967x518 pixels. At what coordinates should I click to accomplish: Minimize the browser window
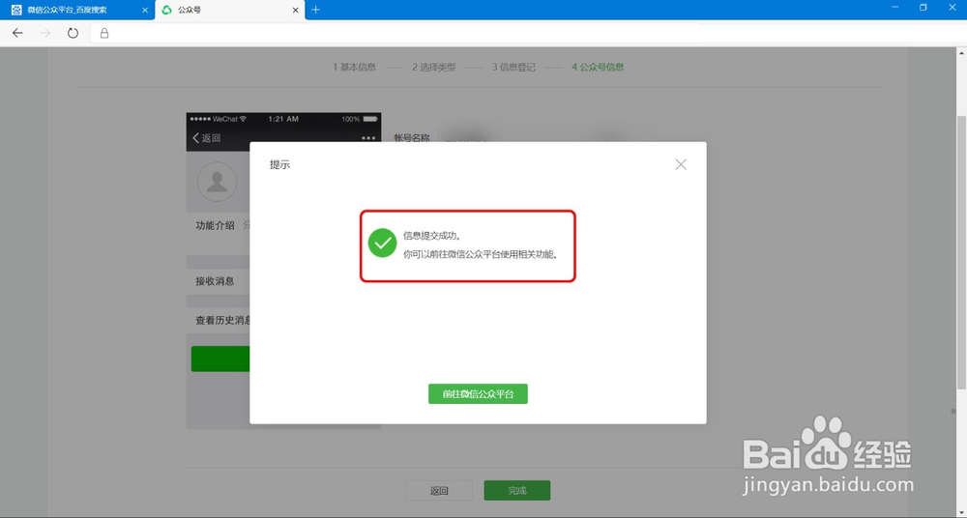pos(895,8)
